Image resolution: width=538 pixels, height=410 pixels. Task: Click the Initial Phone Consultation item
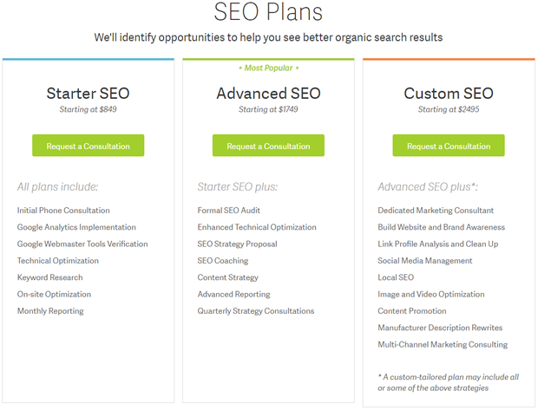tap(63, 210)
